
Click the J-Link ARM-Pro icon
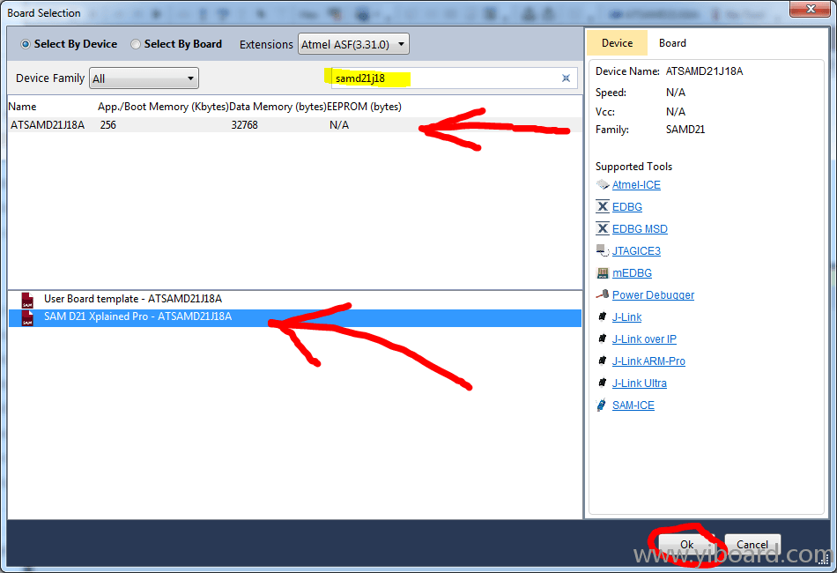point(603,361)
